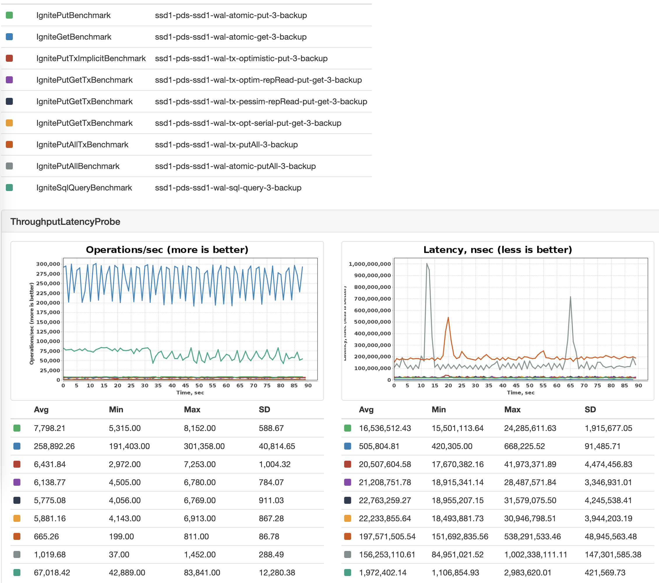This screenshot has height=583, width=659.
Task: Click the teal IgniteSqlQueryBenchmark legend square
Action: [x=10, y=188]
